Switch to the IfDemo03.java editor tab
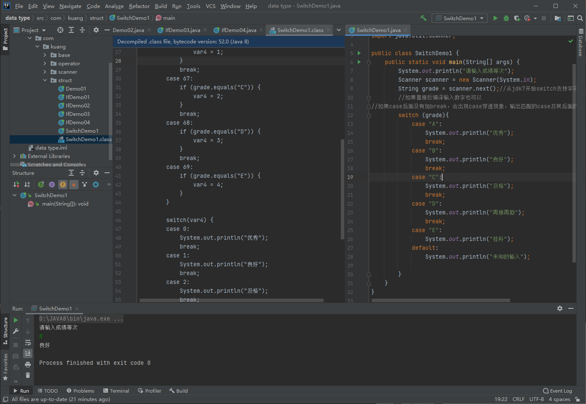586x404 pixels. coord(182,30)
